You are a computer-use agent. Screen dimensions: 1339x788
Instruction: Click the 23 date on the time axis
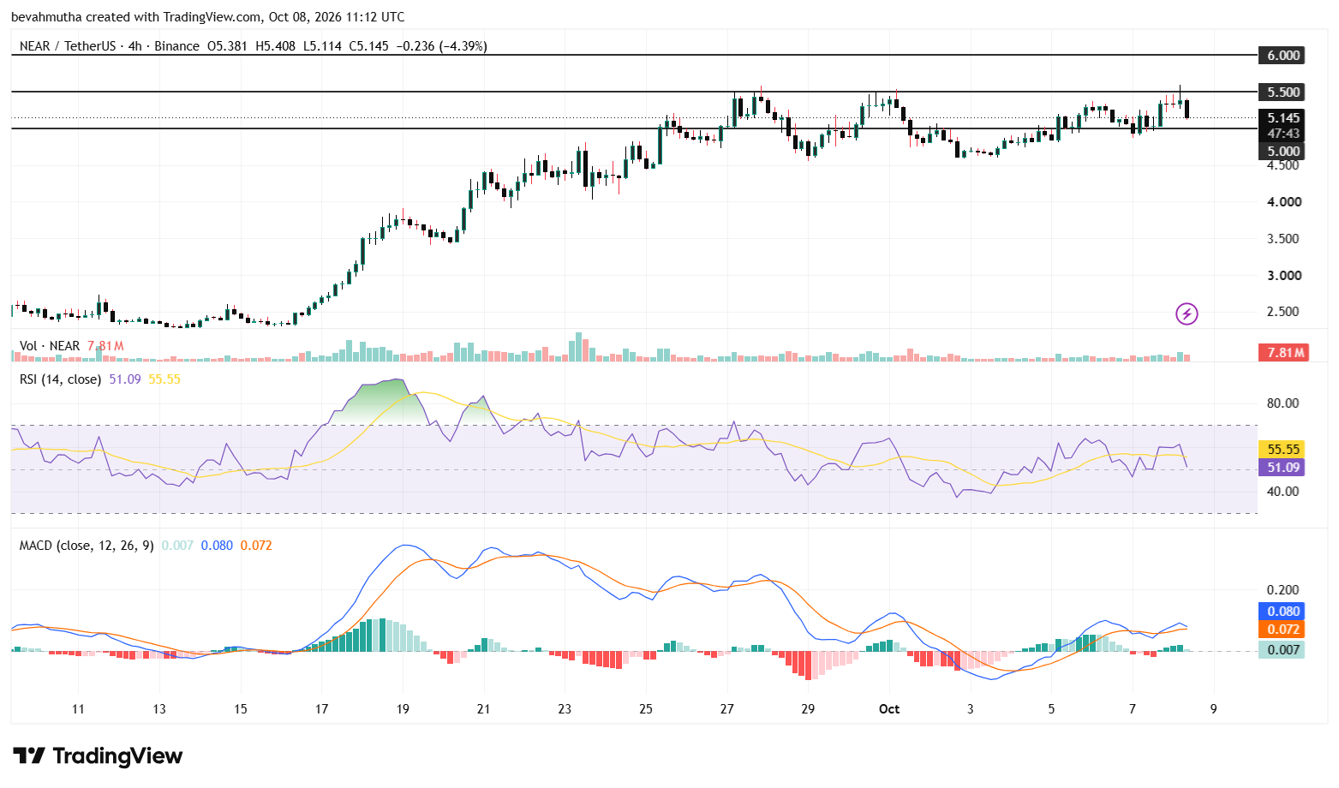click(x=565, y=709)
